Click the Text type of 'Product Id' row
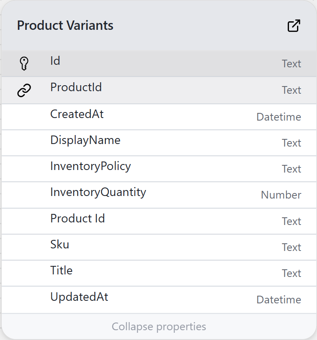Viewport: 317px width, 340px height. 292,222
